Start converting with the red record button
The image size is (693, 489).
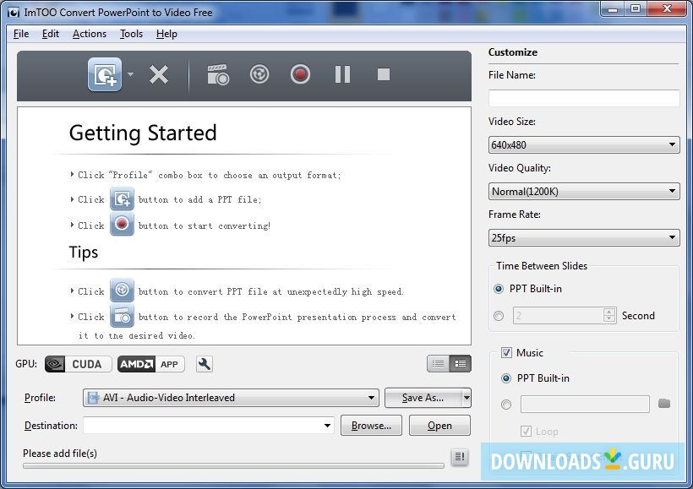300,74
